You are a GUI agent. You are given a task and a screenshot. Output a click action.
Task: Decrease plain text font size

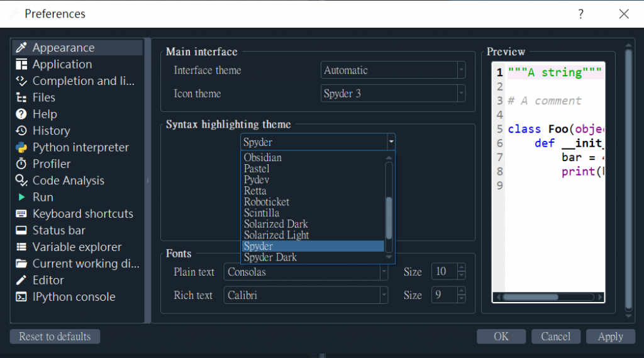point(462,276)
